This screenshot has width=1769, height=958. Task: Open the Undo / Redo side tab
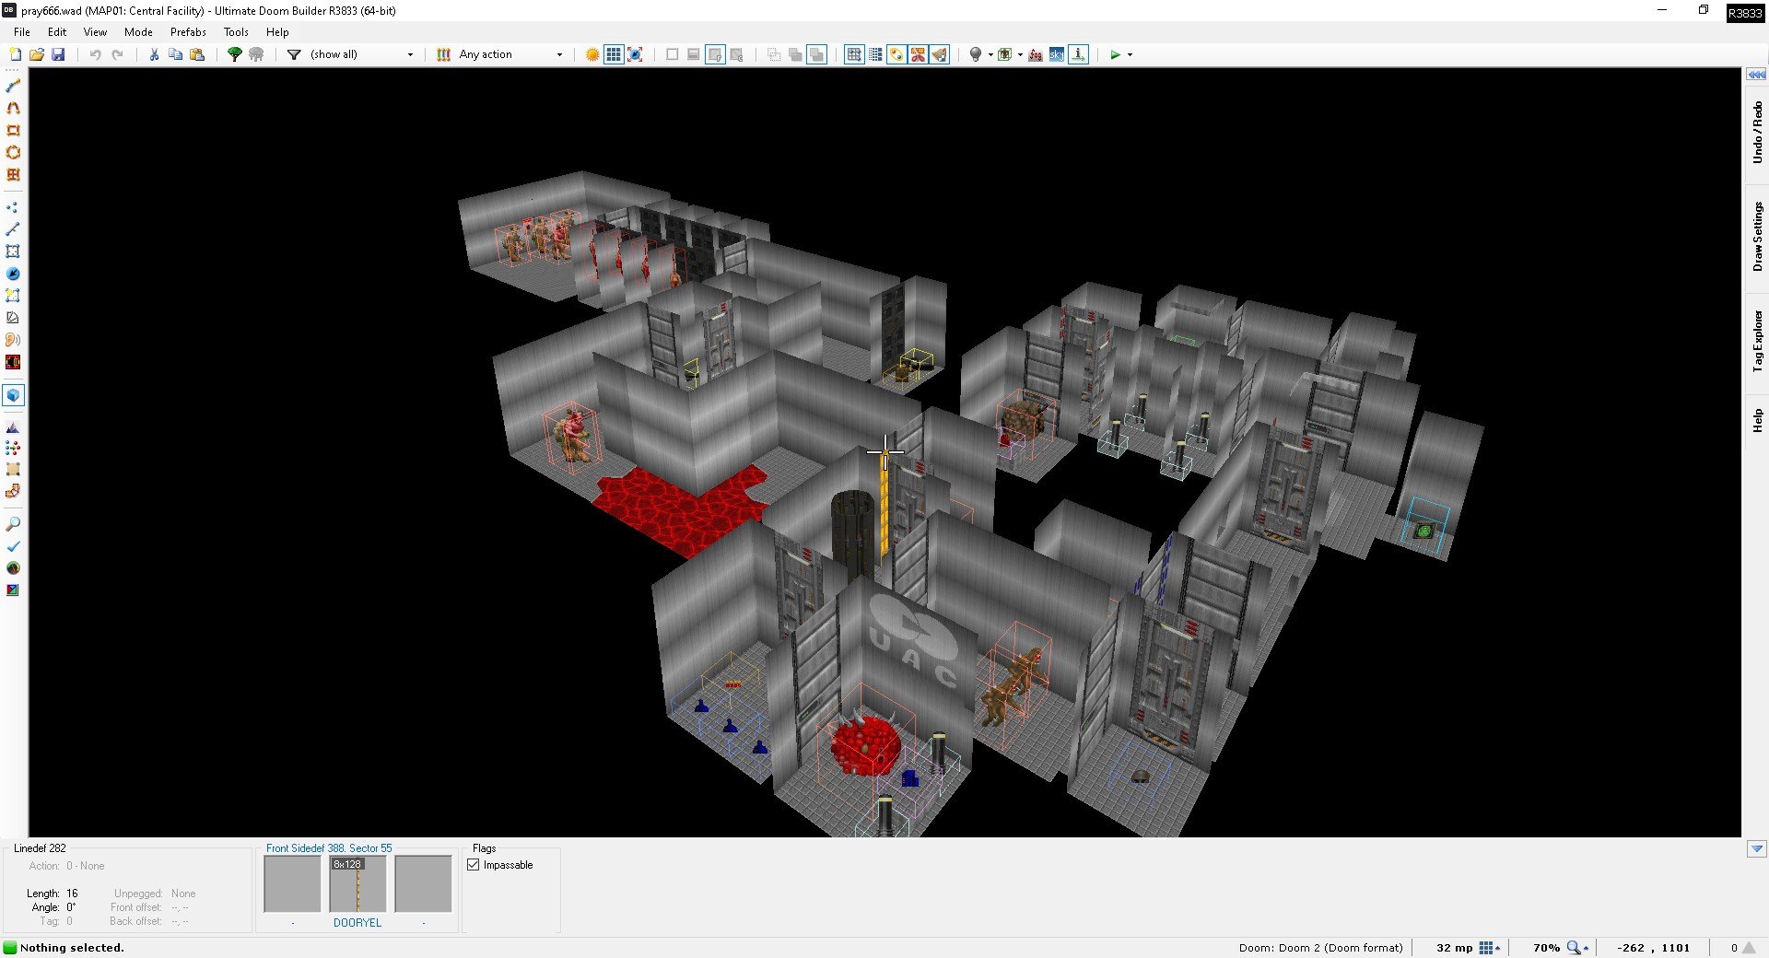pos(1757,133)
